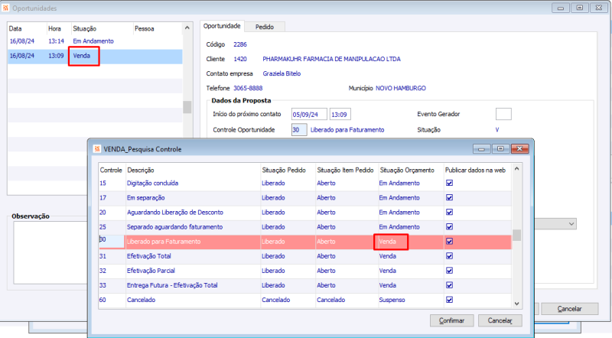Screen dimensions: 612x338
Task: Select row Entrega Futura - Efetivação Total
Action: pos(304,285)
